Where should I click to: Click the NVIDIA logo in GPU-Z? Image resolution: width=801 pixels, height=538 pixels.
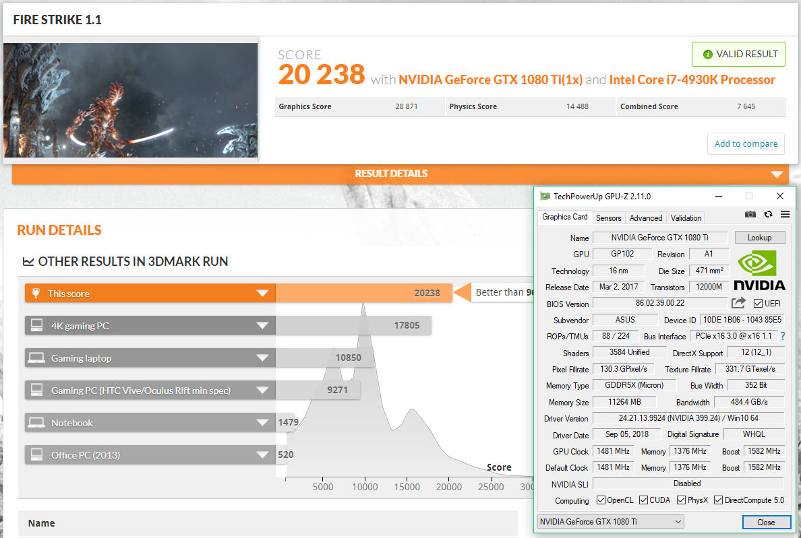click(x=759, y=270)
